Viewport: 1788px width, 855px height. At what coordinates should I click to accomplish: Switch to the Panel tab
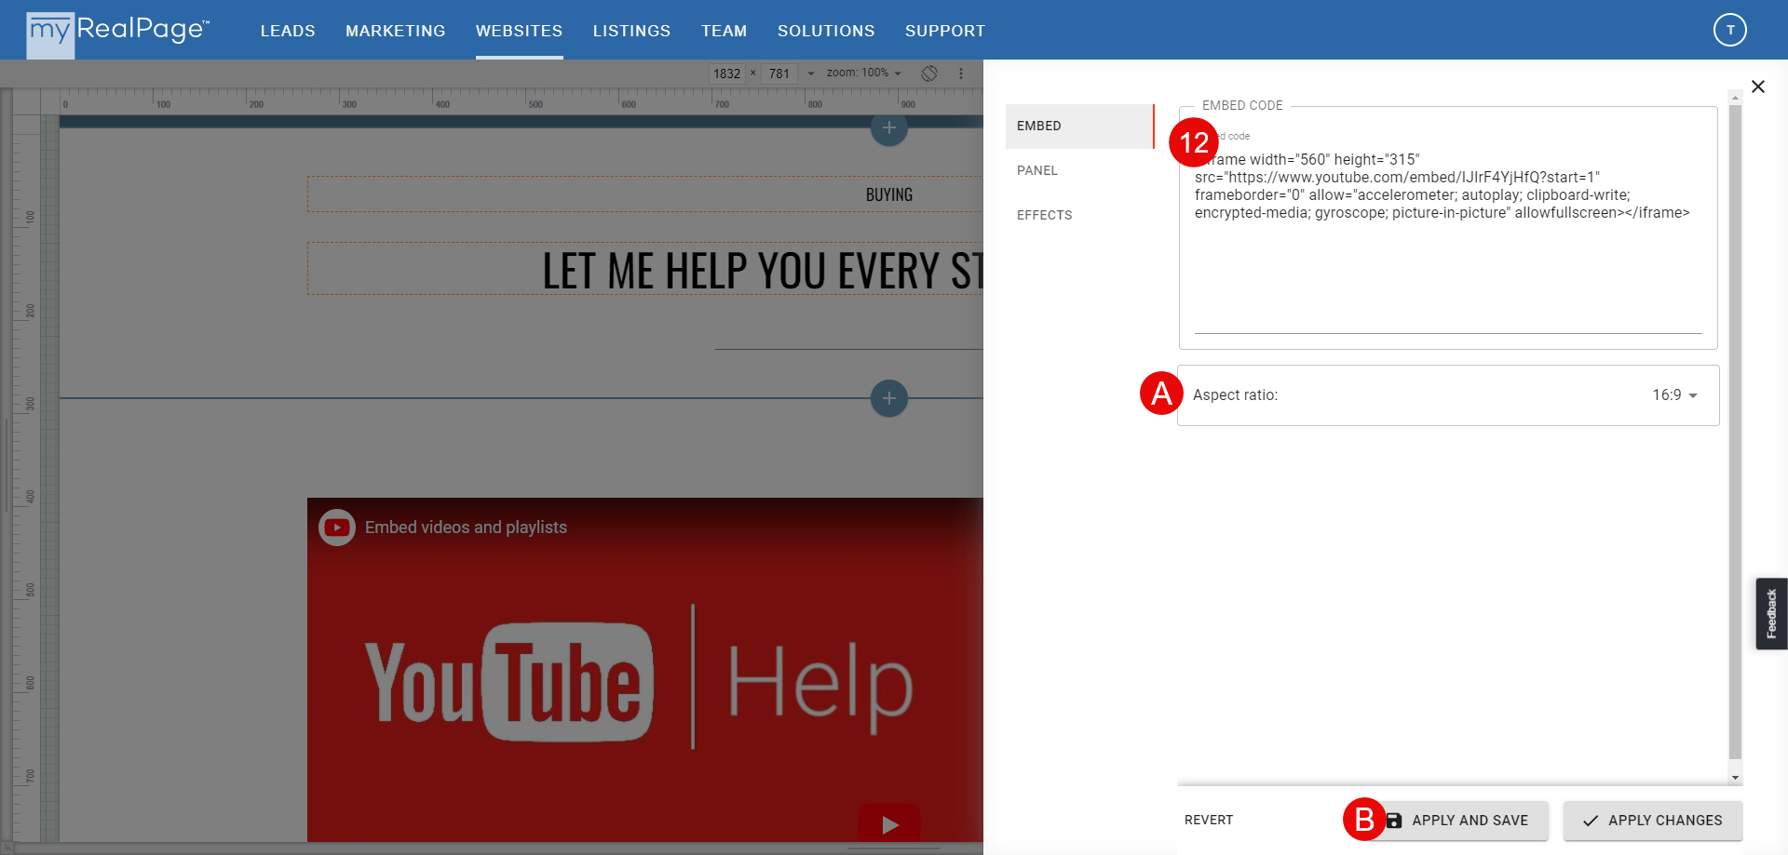[x=1079, y=170]
